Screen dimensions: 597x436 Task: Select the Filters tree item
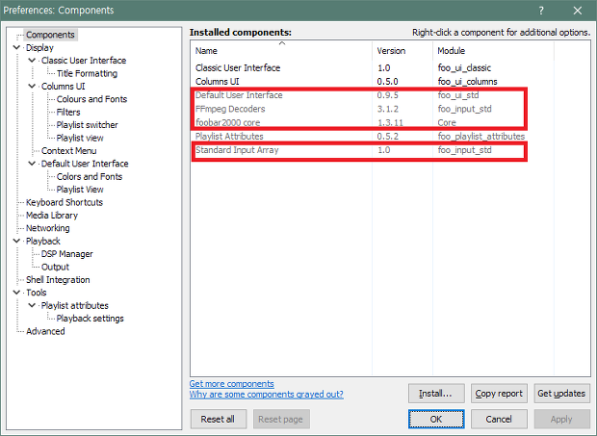click(x=68, y=112)
